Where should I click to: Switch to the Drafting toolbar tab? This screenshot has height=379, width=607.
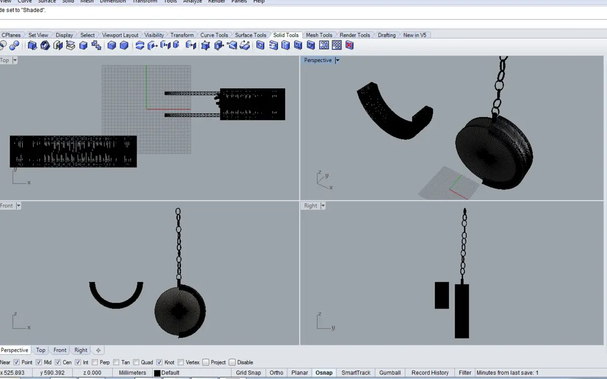[387, 35]
